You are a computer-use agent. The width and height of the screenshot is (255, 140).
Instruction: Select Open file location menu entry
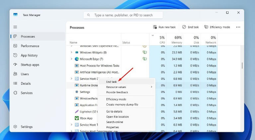(117, 117)
